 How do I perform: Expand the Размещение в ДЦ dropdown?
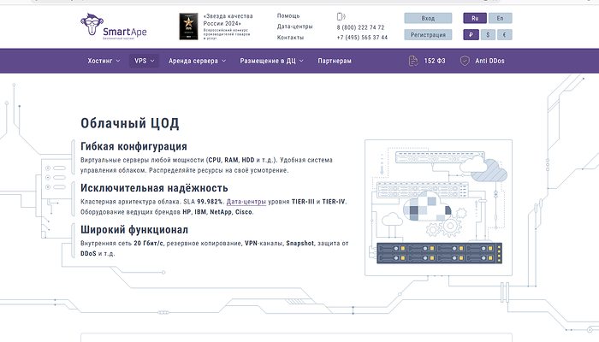271,61
